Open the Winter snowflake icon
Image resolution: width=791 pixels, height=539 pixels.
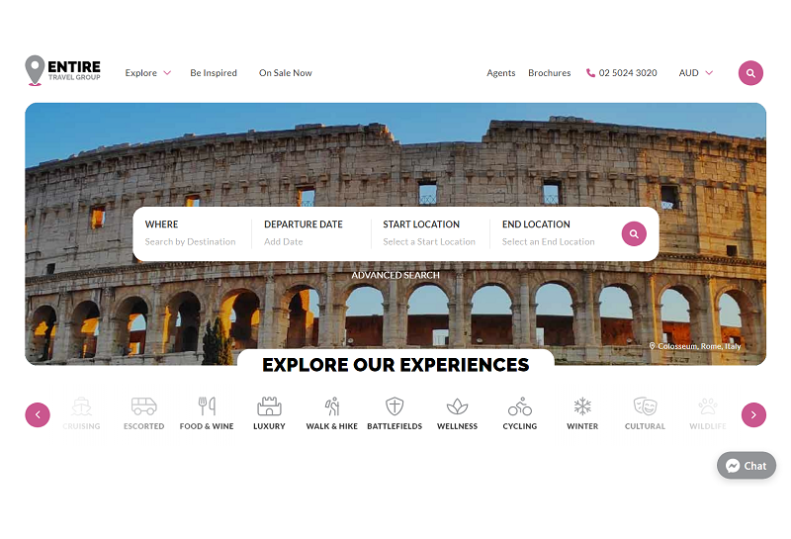(x=582, y=406)
